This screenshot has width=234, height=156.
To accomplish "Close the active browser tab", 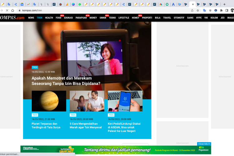I will pyautogui.click(x=193, y=4).
